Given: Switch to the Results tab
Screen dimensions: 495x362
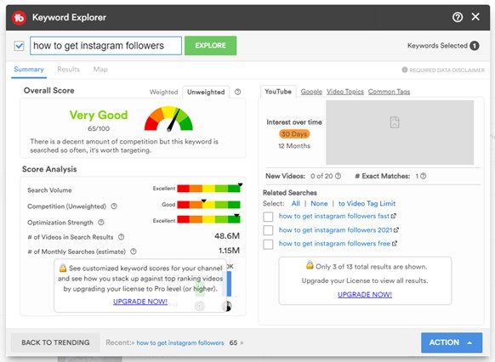Looking at the screenshot, I should pos(69,70).
